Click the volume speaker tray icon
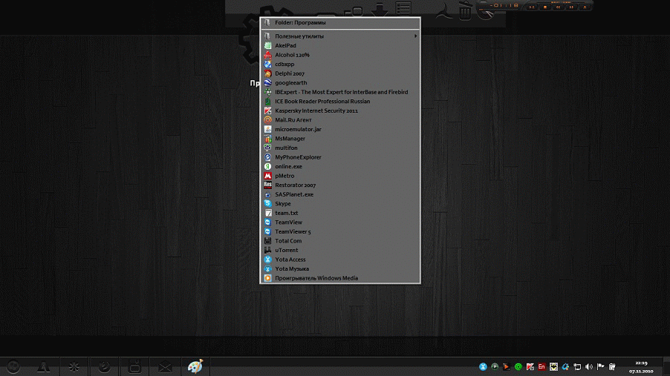Viewport: 670px width, 376px height. click(589, 366)
